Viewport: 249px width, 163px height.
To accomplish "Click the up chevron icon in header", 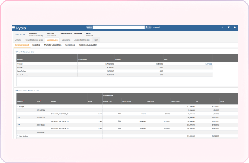I will coord(223,27).
